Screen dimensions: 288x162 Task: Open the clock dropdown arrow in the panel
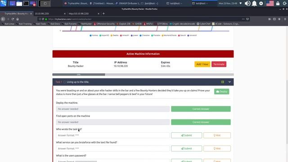click(x=241, y=3)
